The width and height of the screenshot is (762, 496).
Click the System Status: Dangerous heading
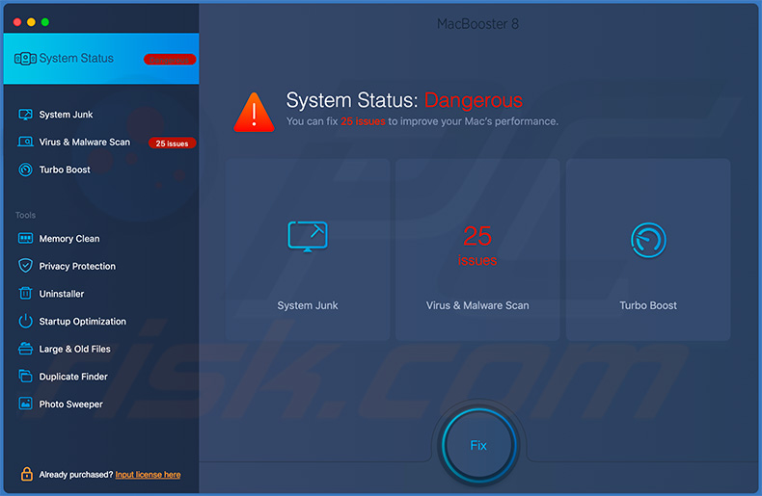[x=404, y=100]
